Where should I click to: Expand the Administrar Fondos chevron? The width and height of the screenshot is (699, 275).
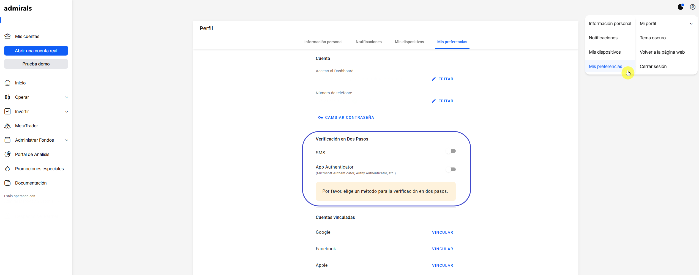pos(67,140)
